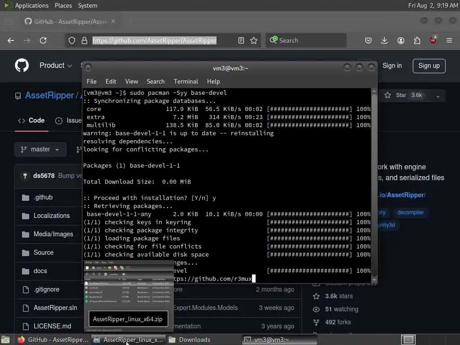This screenshot has width=460, height=345.
Task: Switch to AssetRipper_linux_x archive taskbar entry
Action: [x=128, y=340]
